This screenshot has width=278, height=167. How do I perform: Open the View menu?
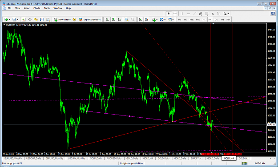(17, 8)
